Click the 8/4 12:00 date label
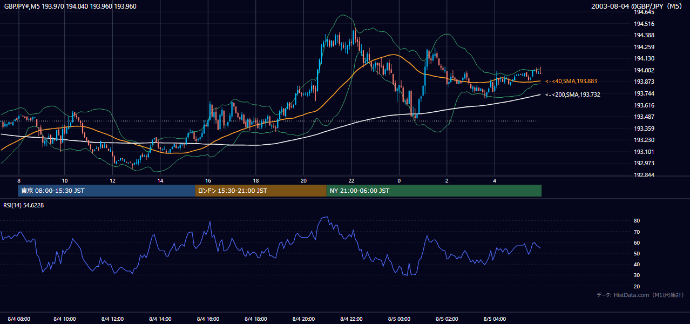The width and height of the screenshot is (690, 324). point(113,319)
